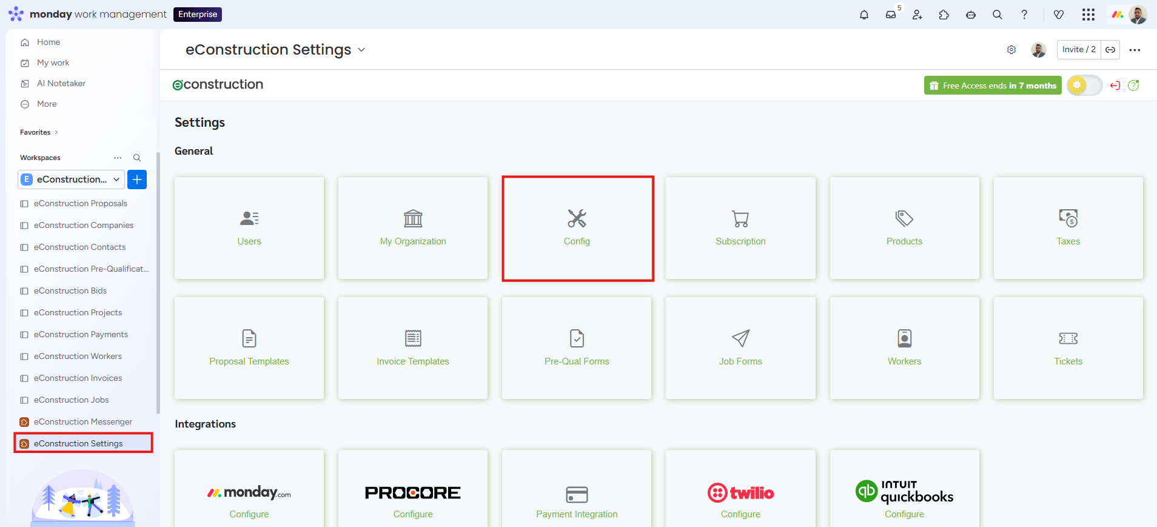The image size is (1157, 527).
Task: Click Free Access ends in 7 months
Action: 992,86
